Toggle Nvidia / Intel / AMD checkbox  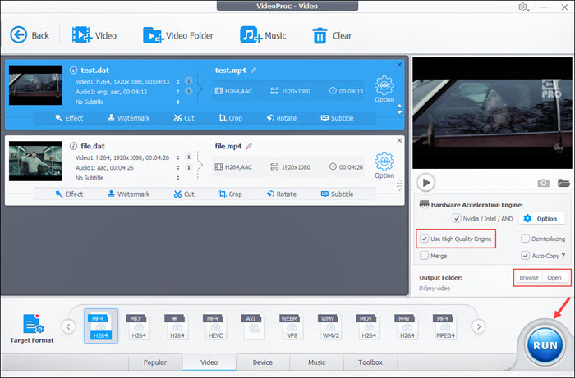pyautogui.click(x=457, y=218)
